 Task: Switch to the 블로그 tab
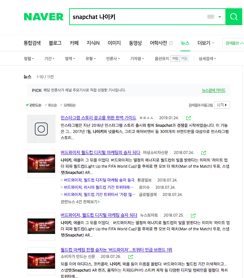click(x=55, y=43)
